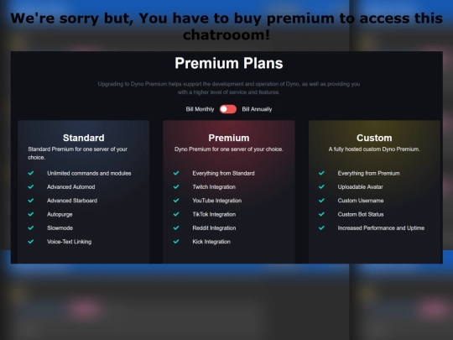
Task: Click the Custom Username feature text
Action: 361,201
